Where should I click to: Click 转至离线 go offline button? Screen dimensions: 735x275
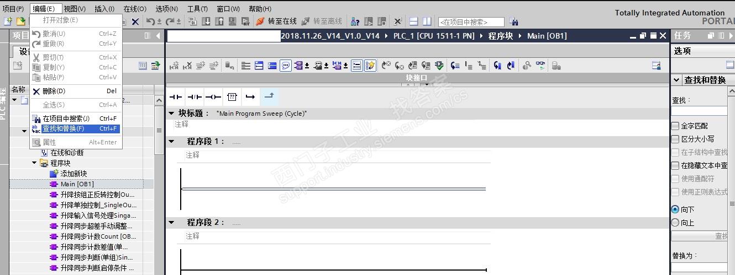322,21
